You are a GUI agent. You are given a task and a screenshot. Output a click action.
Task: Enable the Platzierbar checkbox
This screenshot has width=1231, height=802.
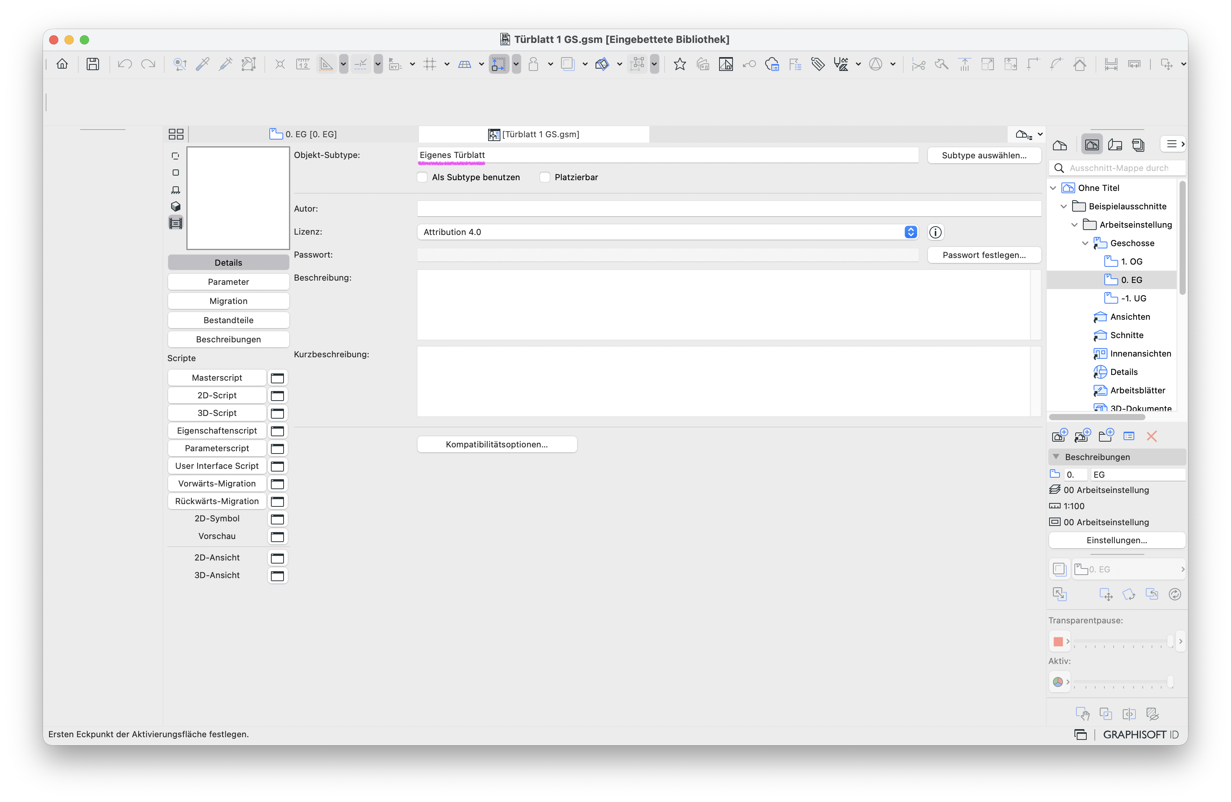(545, 177)
